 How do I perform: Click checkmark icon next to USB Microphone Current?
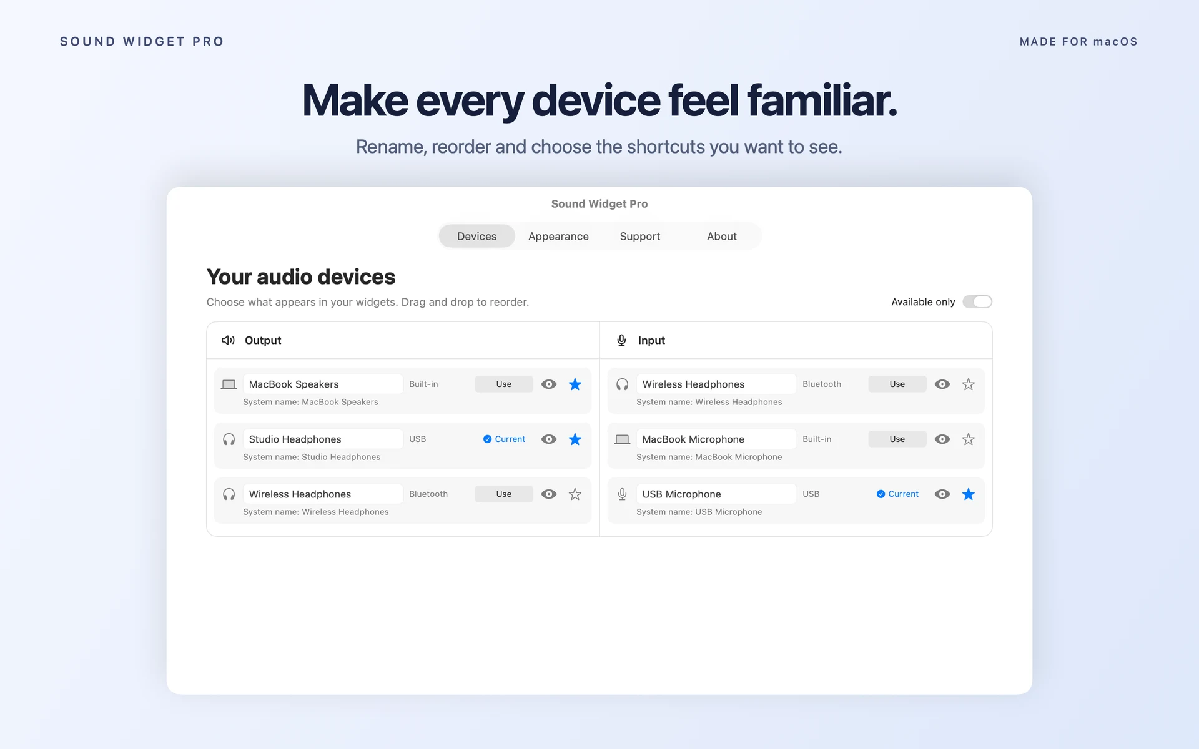coord(881,494)
